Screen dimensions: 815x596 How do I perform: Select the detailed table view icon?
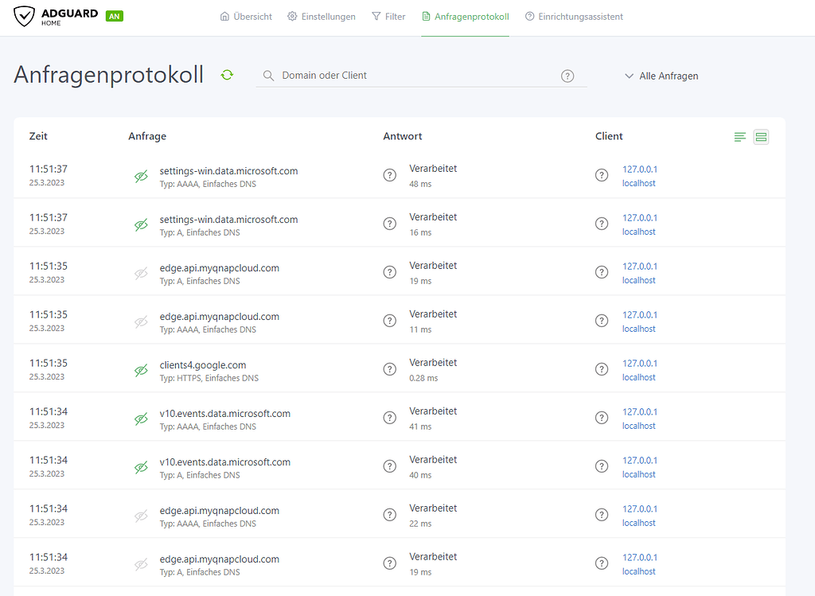(x=761, y=138)
